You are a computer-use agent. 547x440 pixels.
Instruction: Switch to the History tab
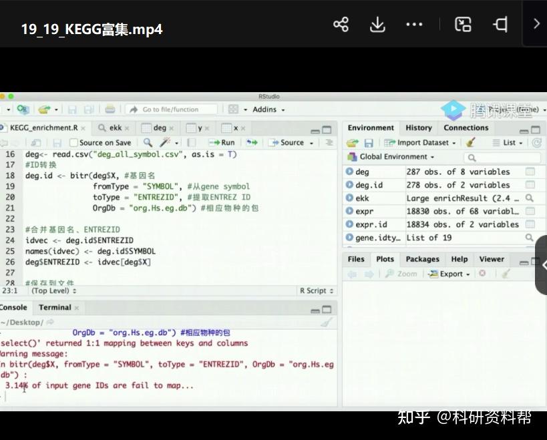point(418,128)
